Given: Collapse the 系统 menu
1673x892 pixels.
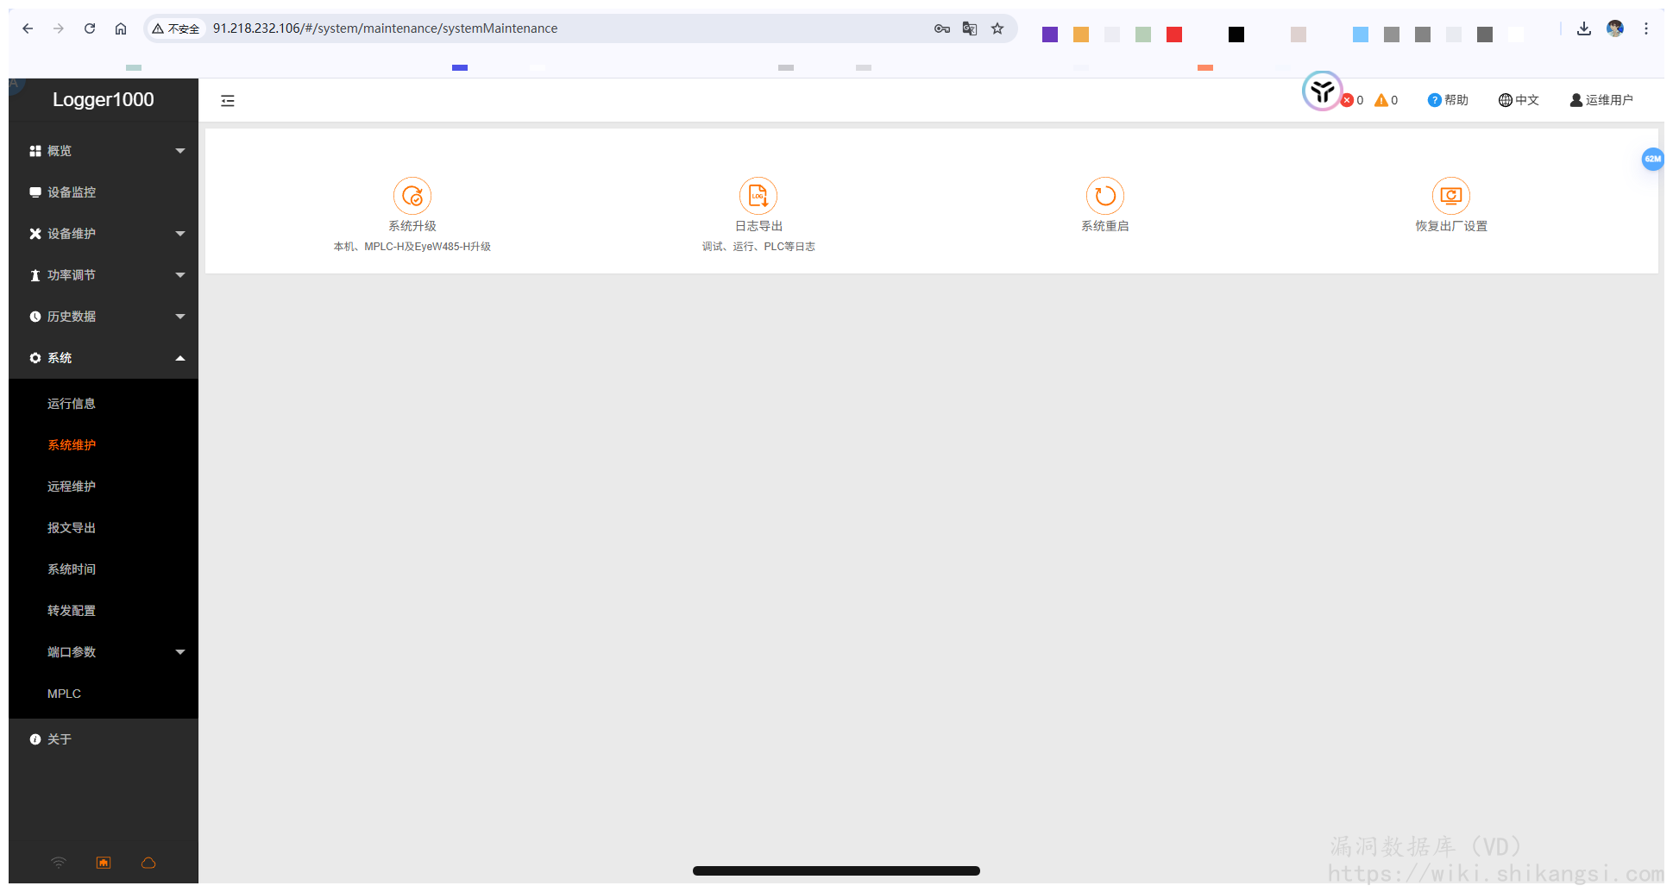Looking at the screenshot, I should click(104, 358).
